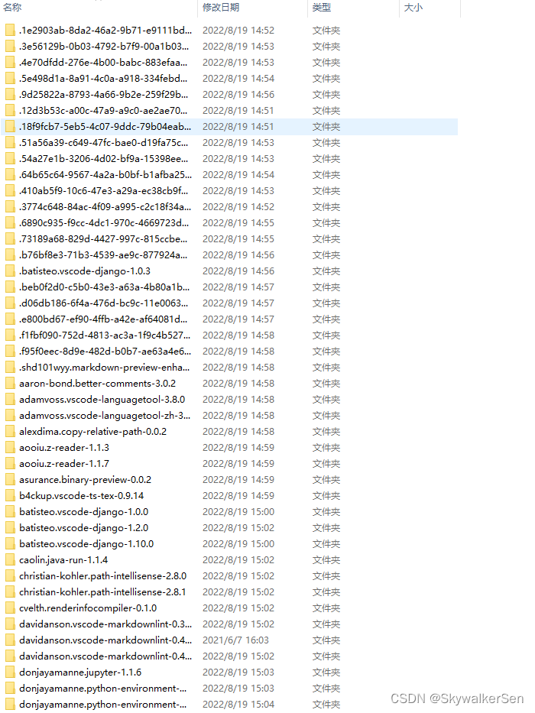Click folder icon of .54a27e1b-3206-4d02 folder

(x=10, y=159)
